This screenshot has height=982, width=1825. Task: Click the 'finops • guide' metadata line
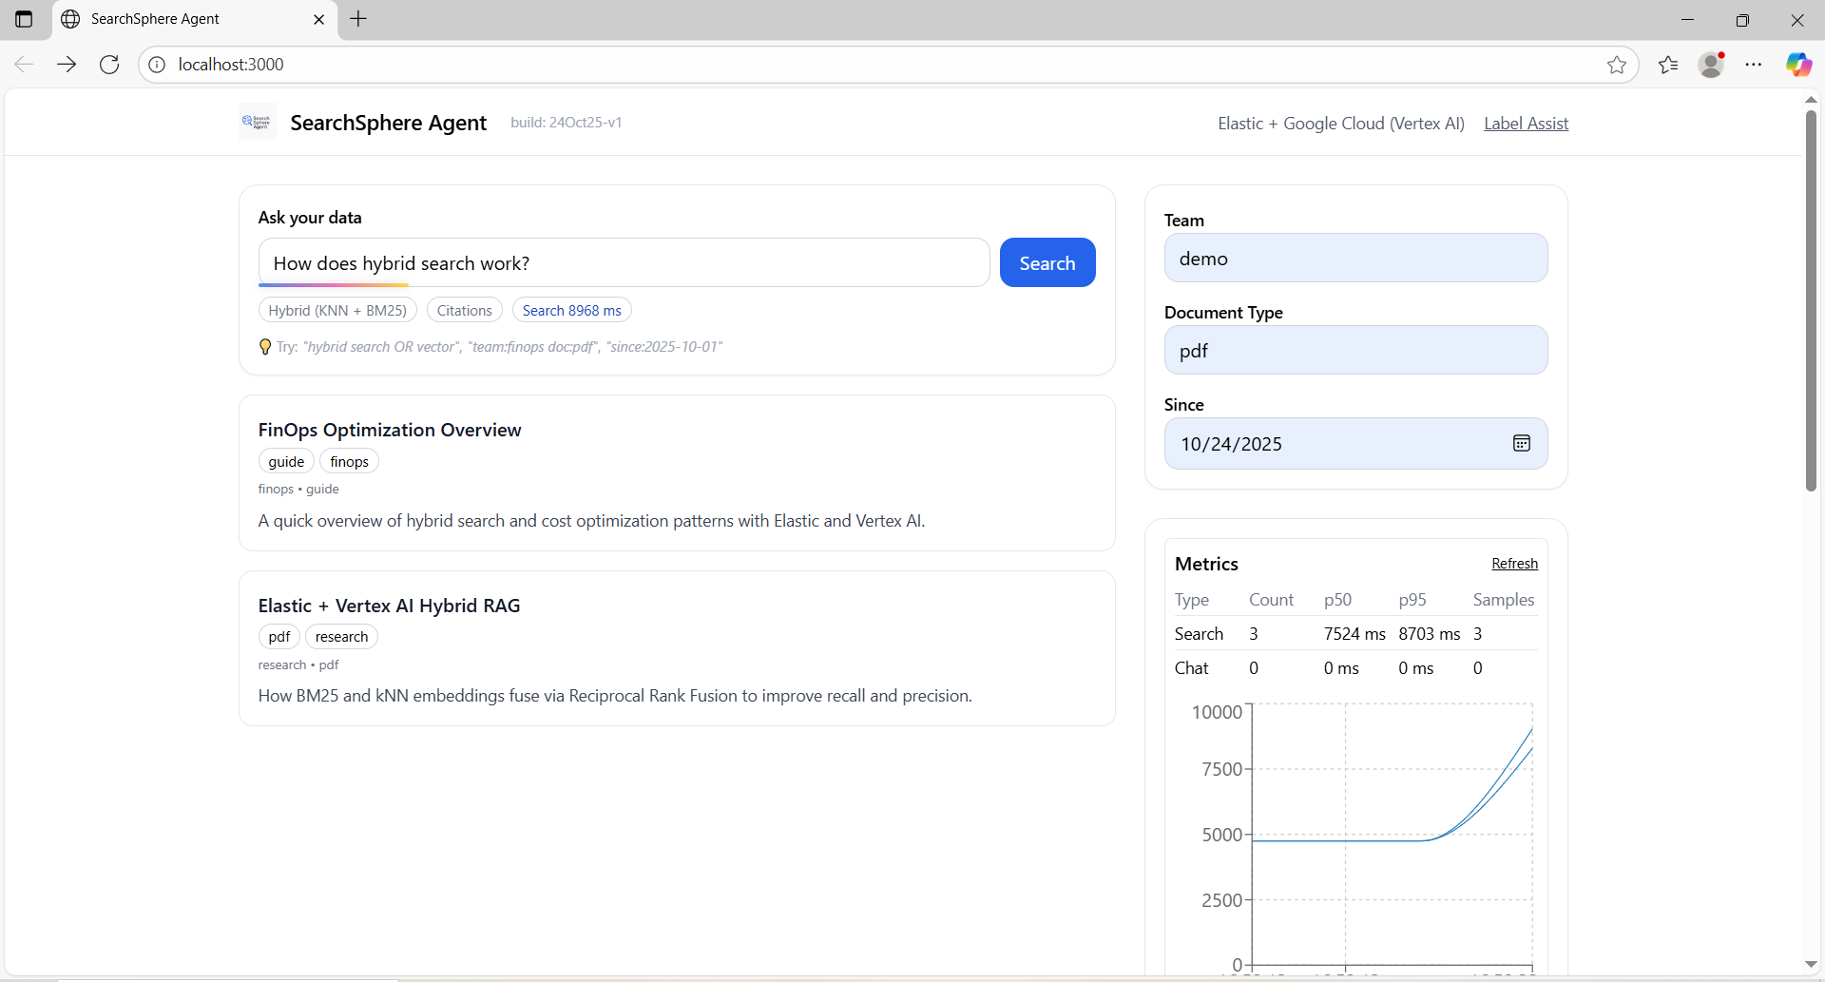[298, 489]
